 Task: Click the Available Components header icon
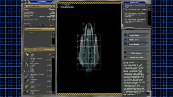25,50
